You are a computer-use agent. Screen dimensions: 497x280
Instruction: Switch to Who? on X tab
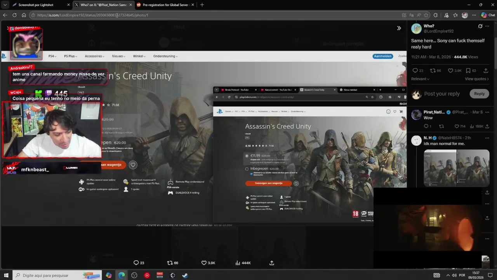(103, 5)
